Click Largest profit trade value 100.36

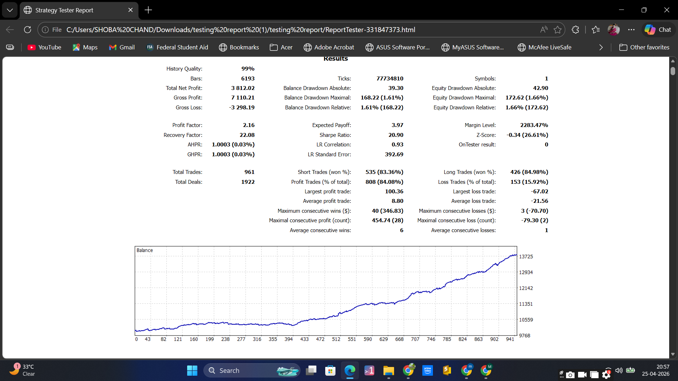coord(394,192)
